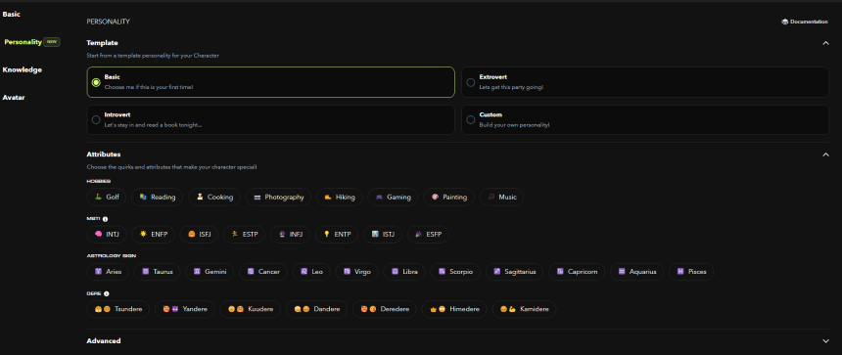Select the Capricorn astrology sign
This screenshot has height=355, width=842.
pos(577,272)
